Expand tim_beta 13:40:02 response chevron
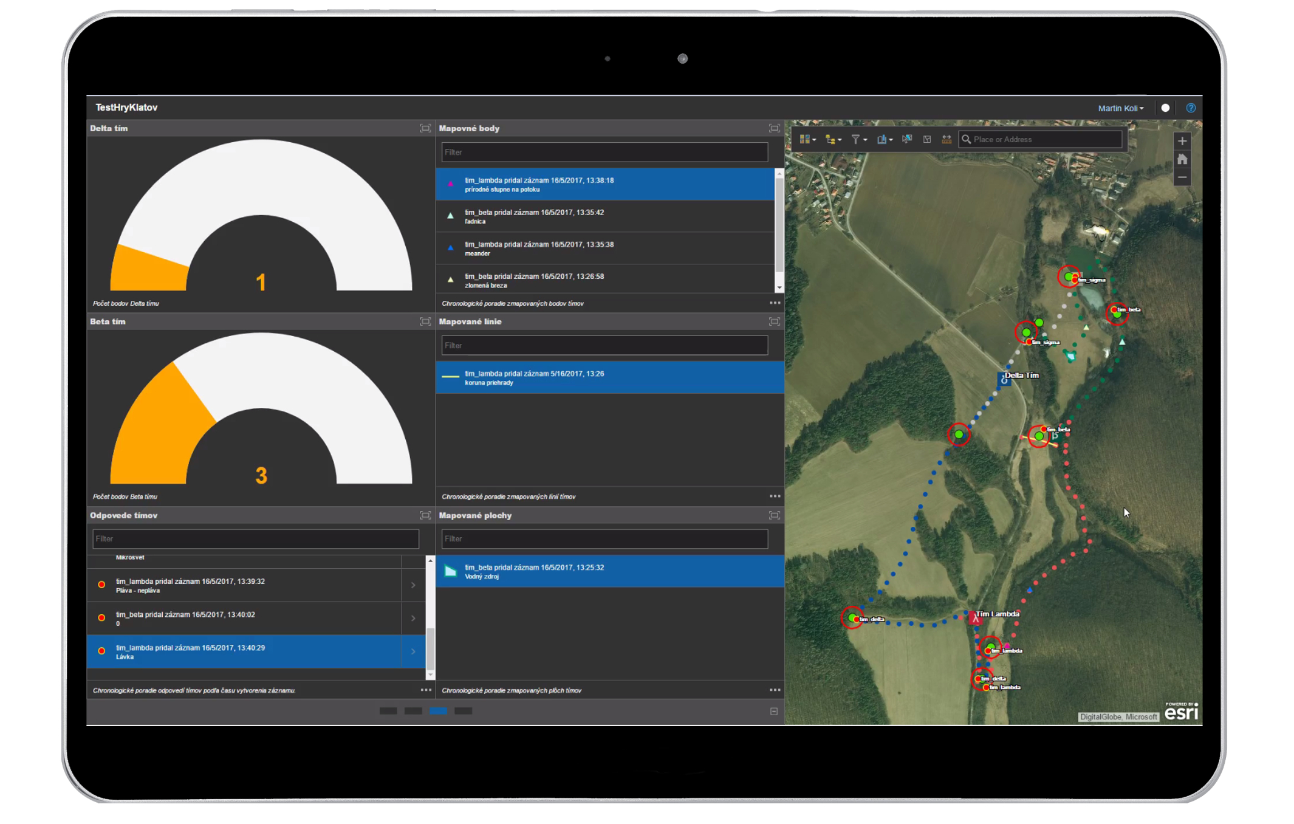Viewport: 1294px width, 824px height. tap(413, 619)
